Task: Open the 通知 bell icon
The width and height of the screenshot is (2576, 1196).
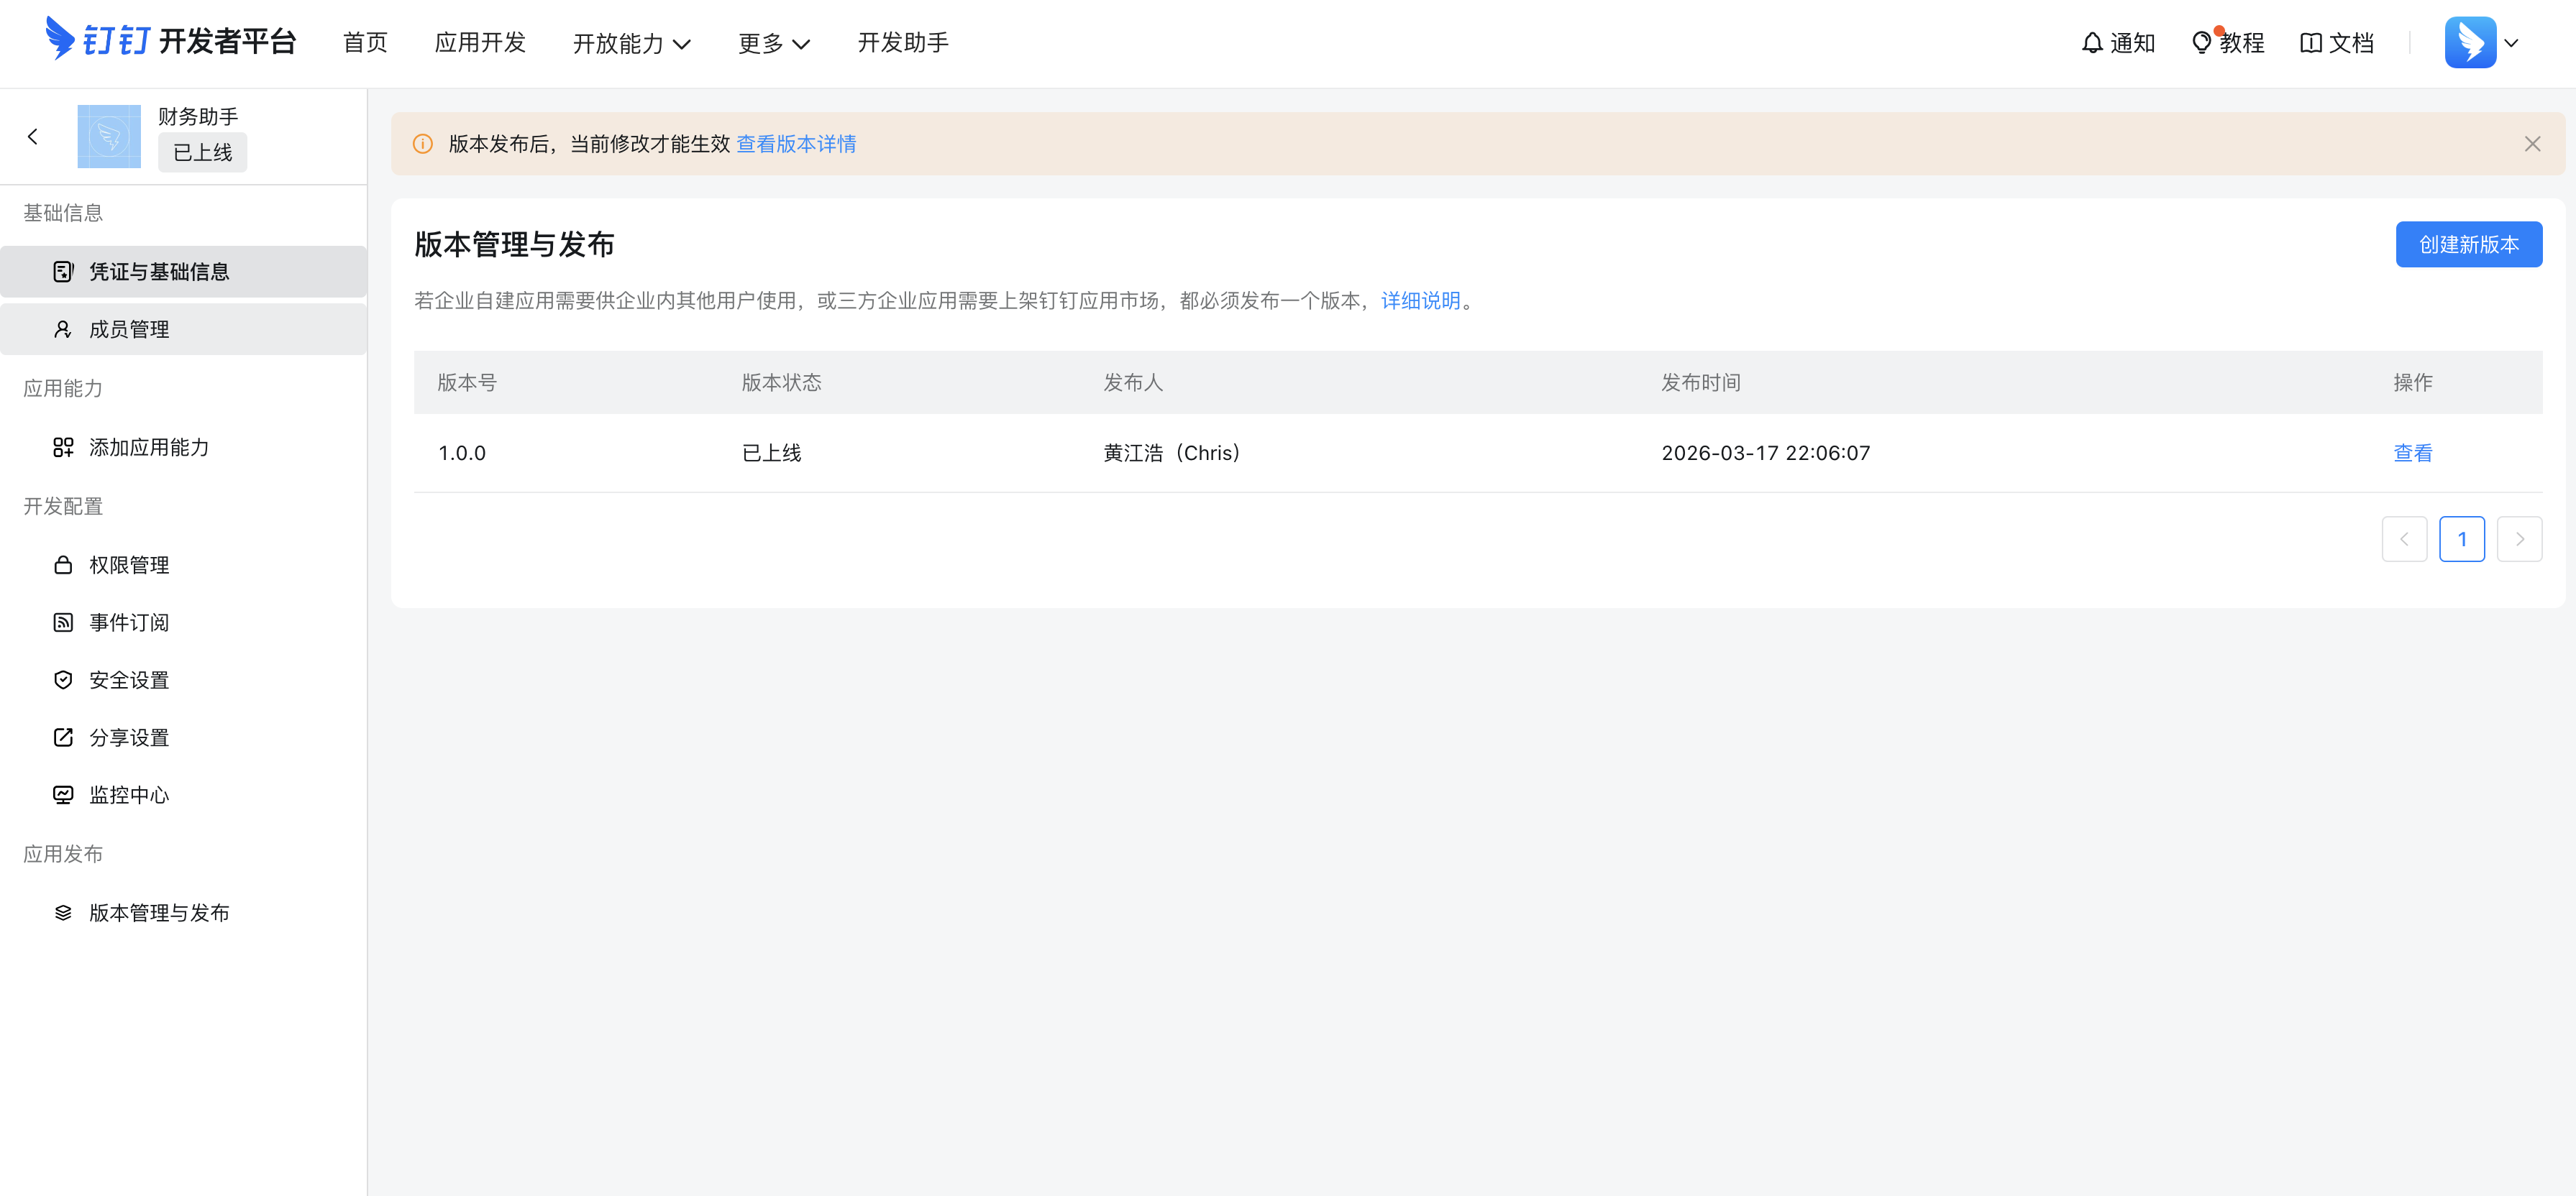Action: (2091, 43)
